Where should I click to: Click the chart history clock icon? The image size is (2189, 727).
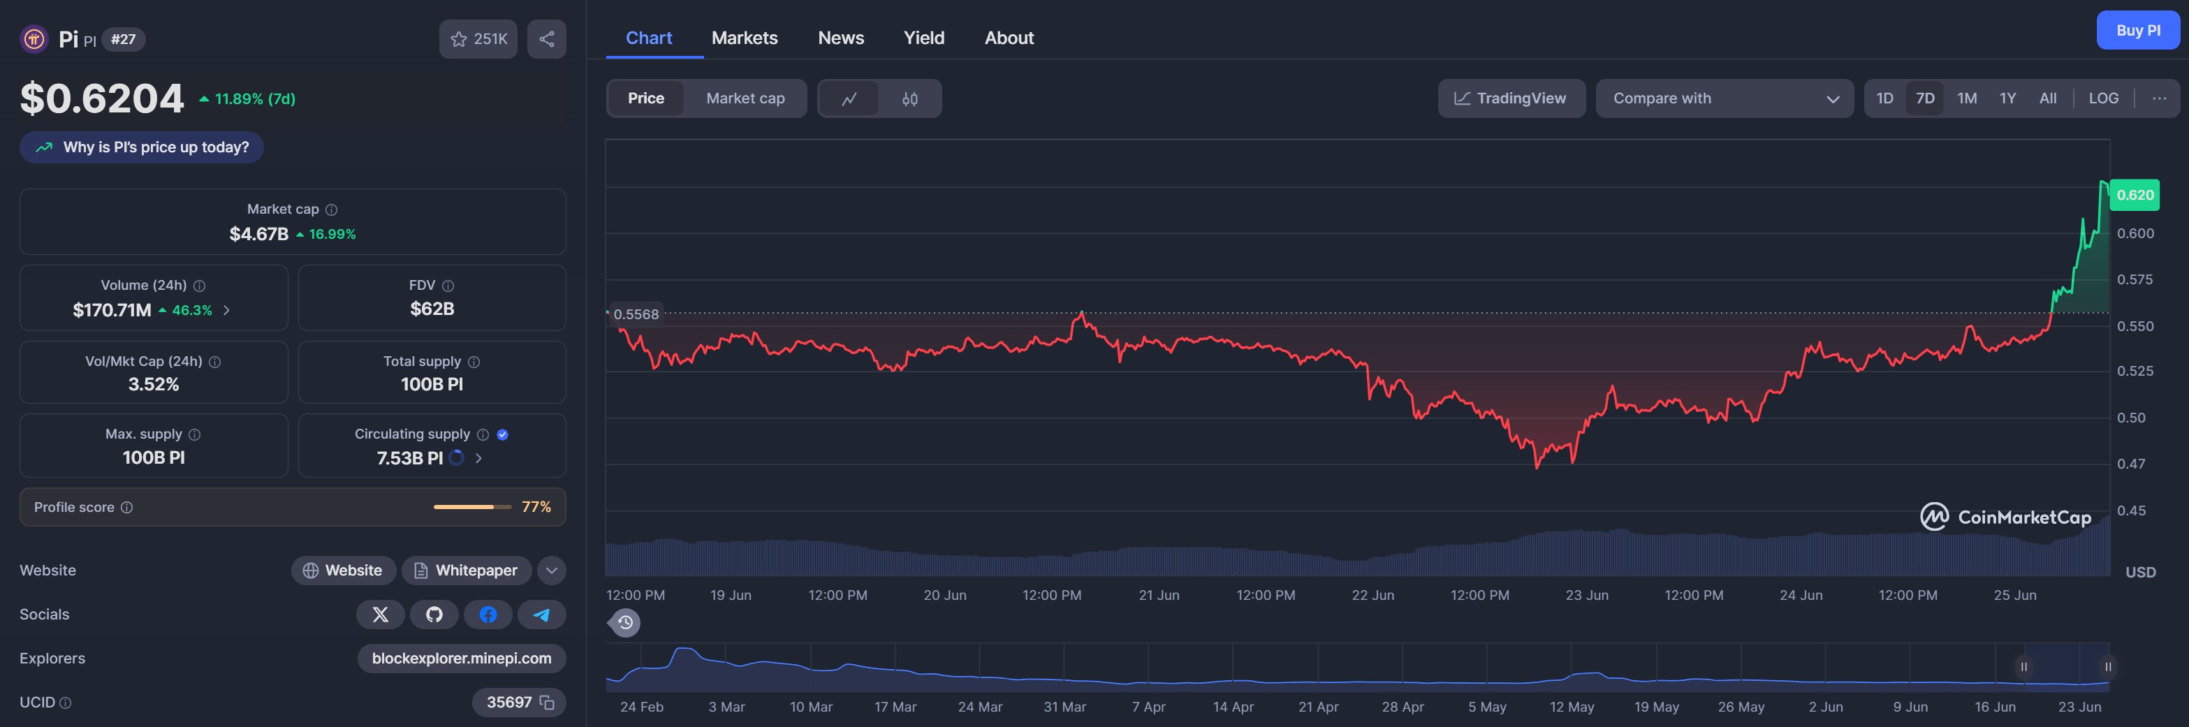624,622
